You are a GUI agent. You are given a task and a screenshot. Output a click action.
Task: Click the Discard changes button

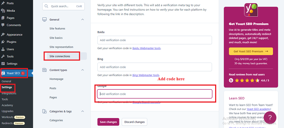134,122
